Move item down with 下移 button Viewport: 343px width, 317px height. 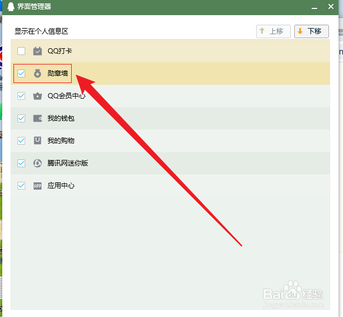pos(311,31)
